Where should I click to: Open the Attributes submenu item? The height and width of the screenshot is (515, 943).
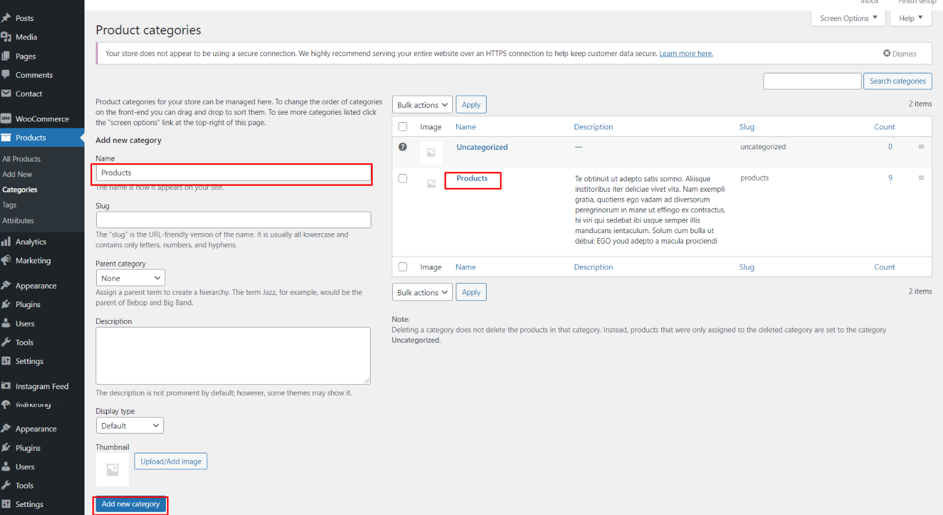tap(18, 221)
